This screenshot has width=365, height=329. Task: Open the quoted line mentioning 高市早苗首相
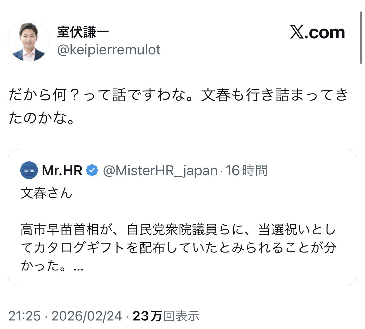178,230
